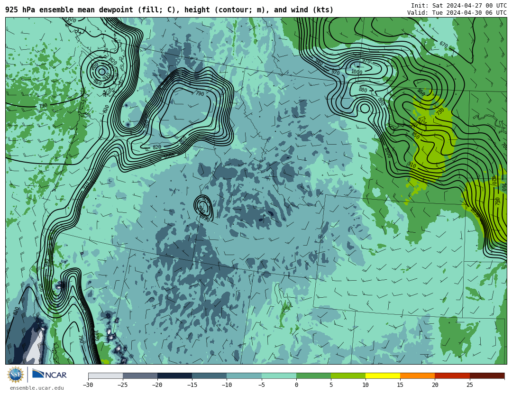Click the colorbar tick label -15
512x394 pixels.
[192, 385]
